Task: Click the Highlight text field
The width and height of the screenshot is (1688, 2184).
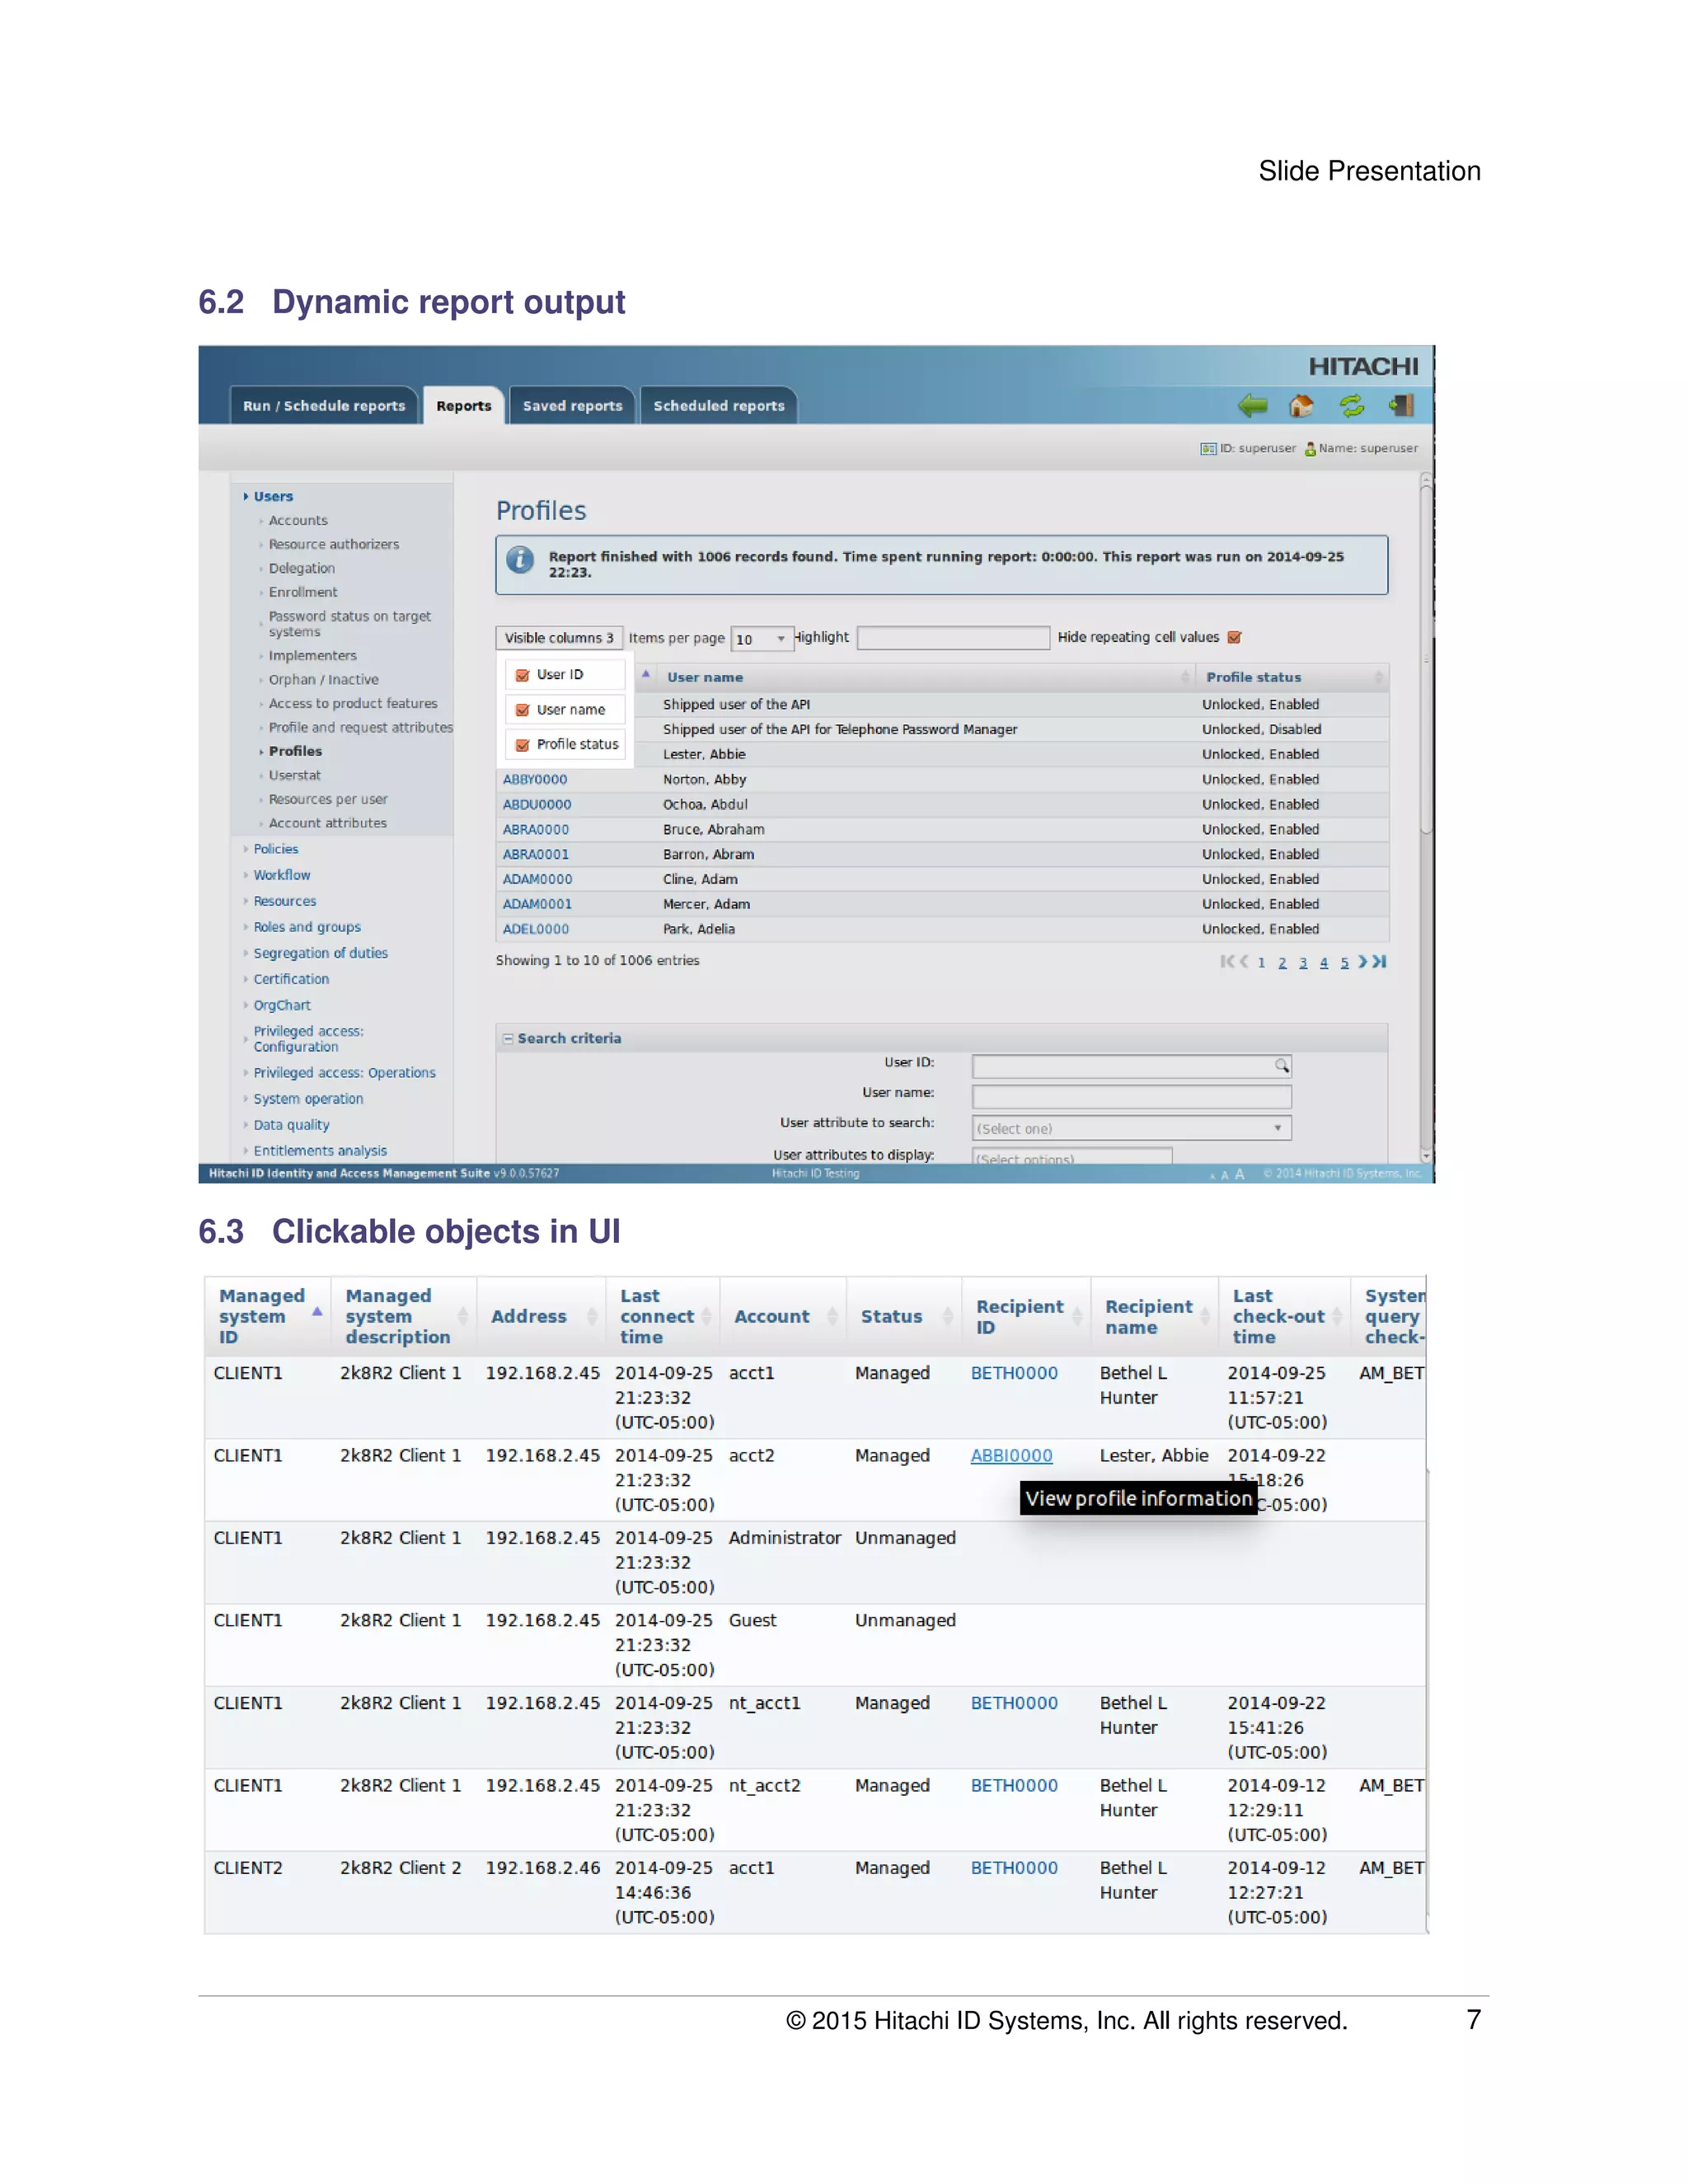Action: click(954, 638)
